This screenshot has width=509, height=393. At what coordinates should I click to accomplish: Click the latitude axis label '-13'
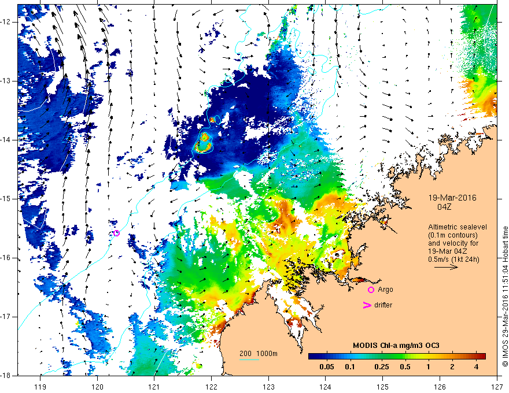(x=6, y=81)
